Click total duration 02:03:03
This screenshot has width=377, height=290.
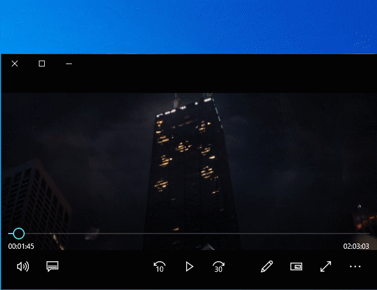356,246
